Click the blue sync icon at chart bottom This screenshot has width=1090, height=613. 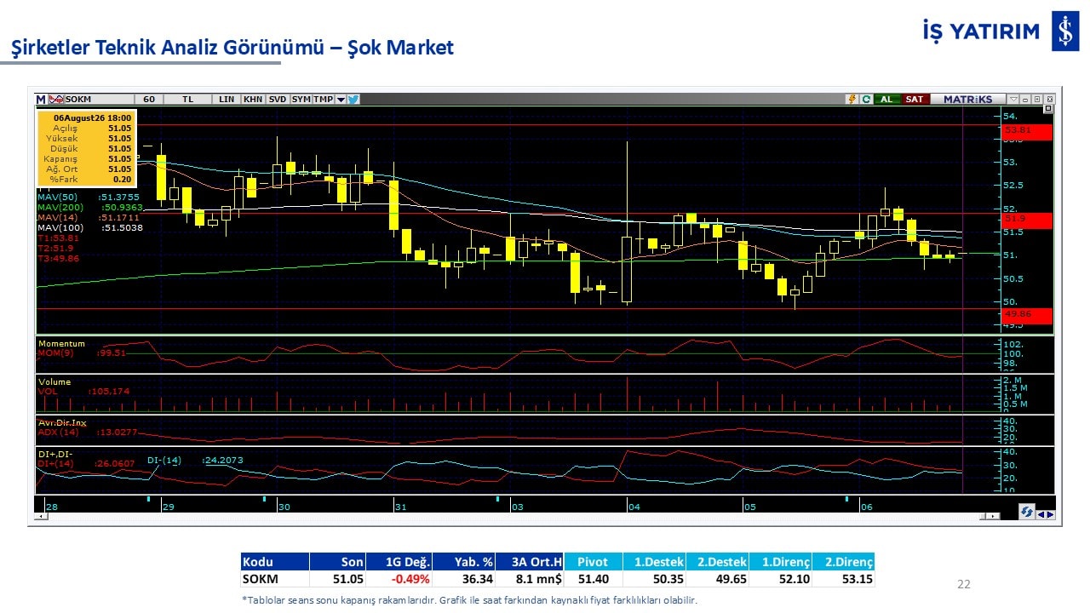coord(1027,513)
